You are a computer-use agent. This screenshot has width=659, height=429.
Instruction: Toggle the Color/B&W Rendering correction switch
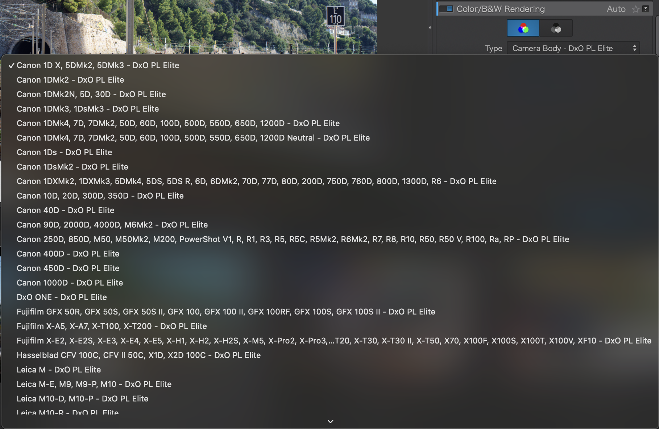point(446,9)
